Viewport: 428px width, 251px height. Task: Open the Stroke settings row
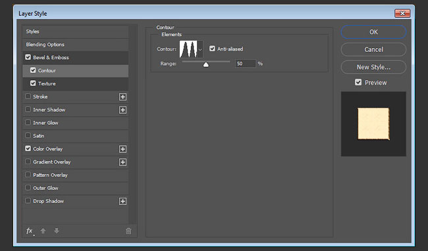[75, 97]
